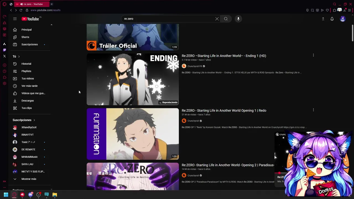The image size is (354, 199).
Task: Open the upload/create icon in YouTube header
Action: click(x=323, y=19)
